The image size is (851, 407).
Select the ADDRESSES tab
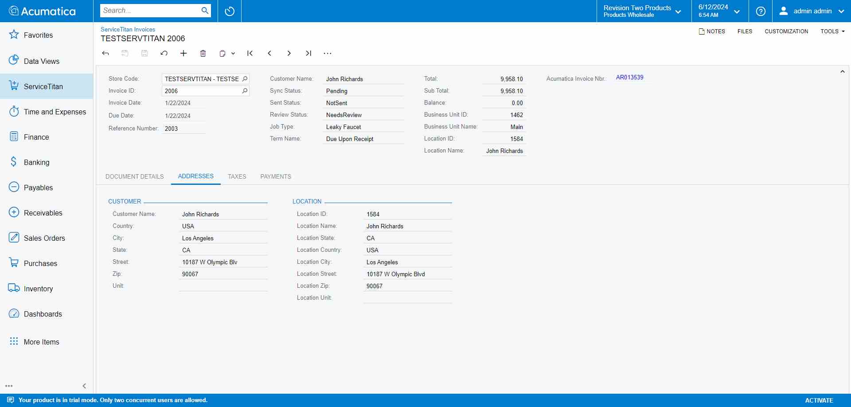pos(196,176)
